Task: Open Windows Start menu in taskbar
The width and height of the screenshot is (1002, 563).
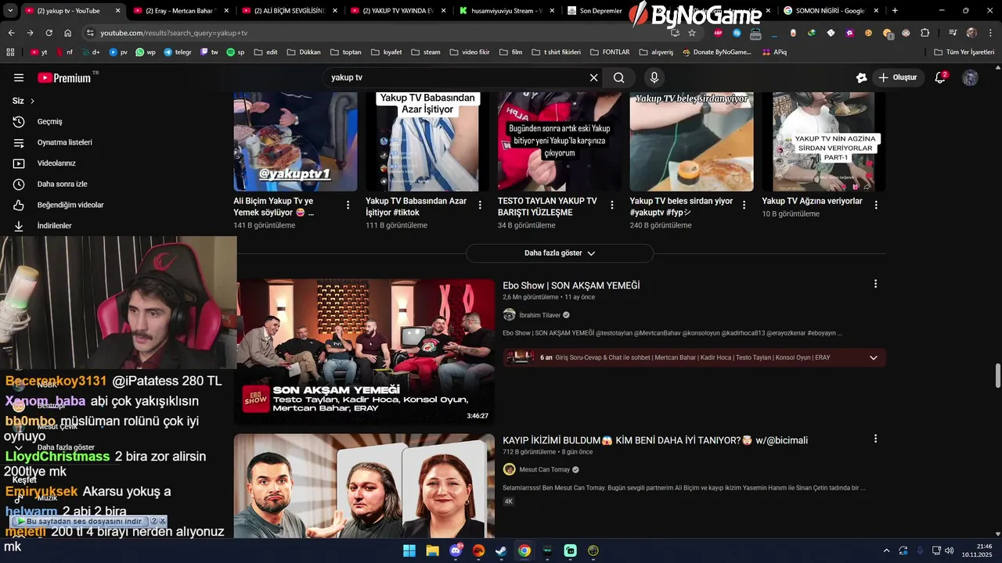Action: 409,550
